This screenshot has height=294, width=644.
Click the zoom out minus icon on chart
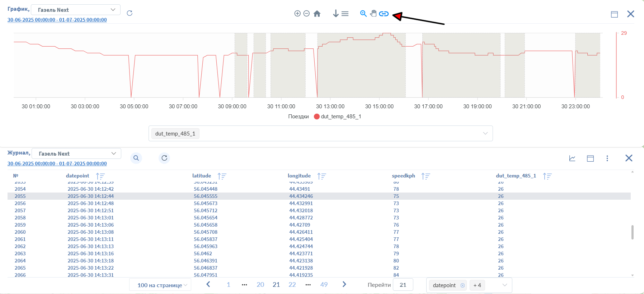click(x=306, y=14)
